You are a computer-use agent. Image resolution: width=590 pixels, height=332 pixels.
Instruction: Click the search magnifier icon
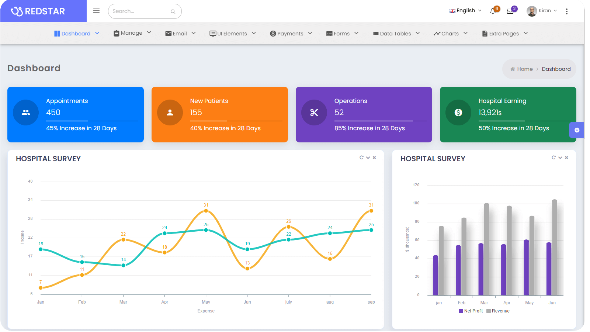click(173, 11)
